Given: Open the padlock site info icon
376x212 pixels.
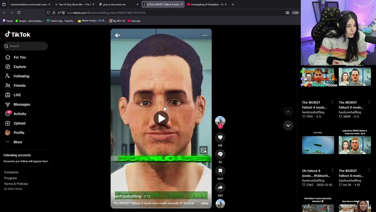Looking at the screenshot, I should point(54,13).
